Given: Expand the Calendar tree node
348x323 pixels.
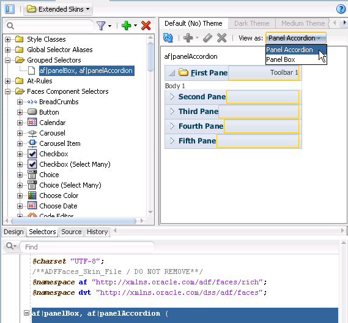Looking at the screenshot, I should pos(20,123).
